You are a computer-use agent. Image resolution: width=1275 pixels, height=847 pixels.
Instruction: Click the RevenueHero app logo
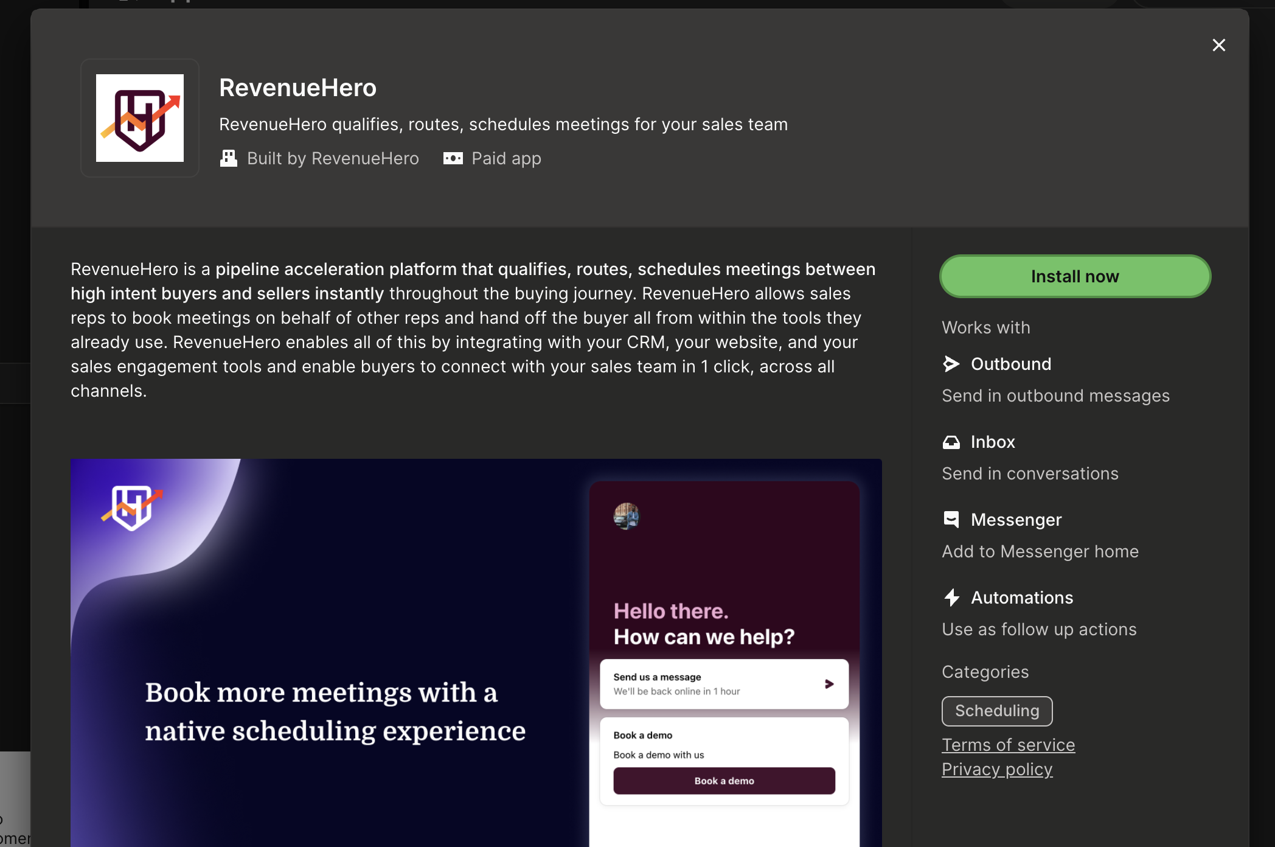pos(140,118)
